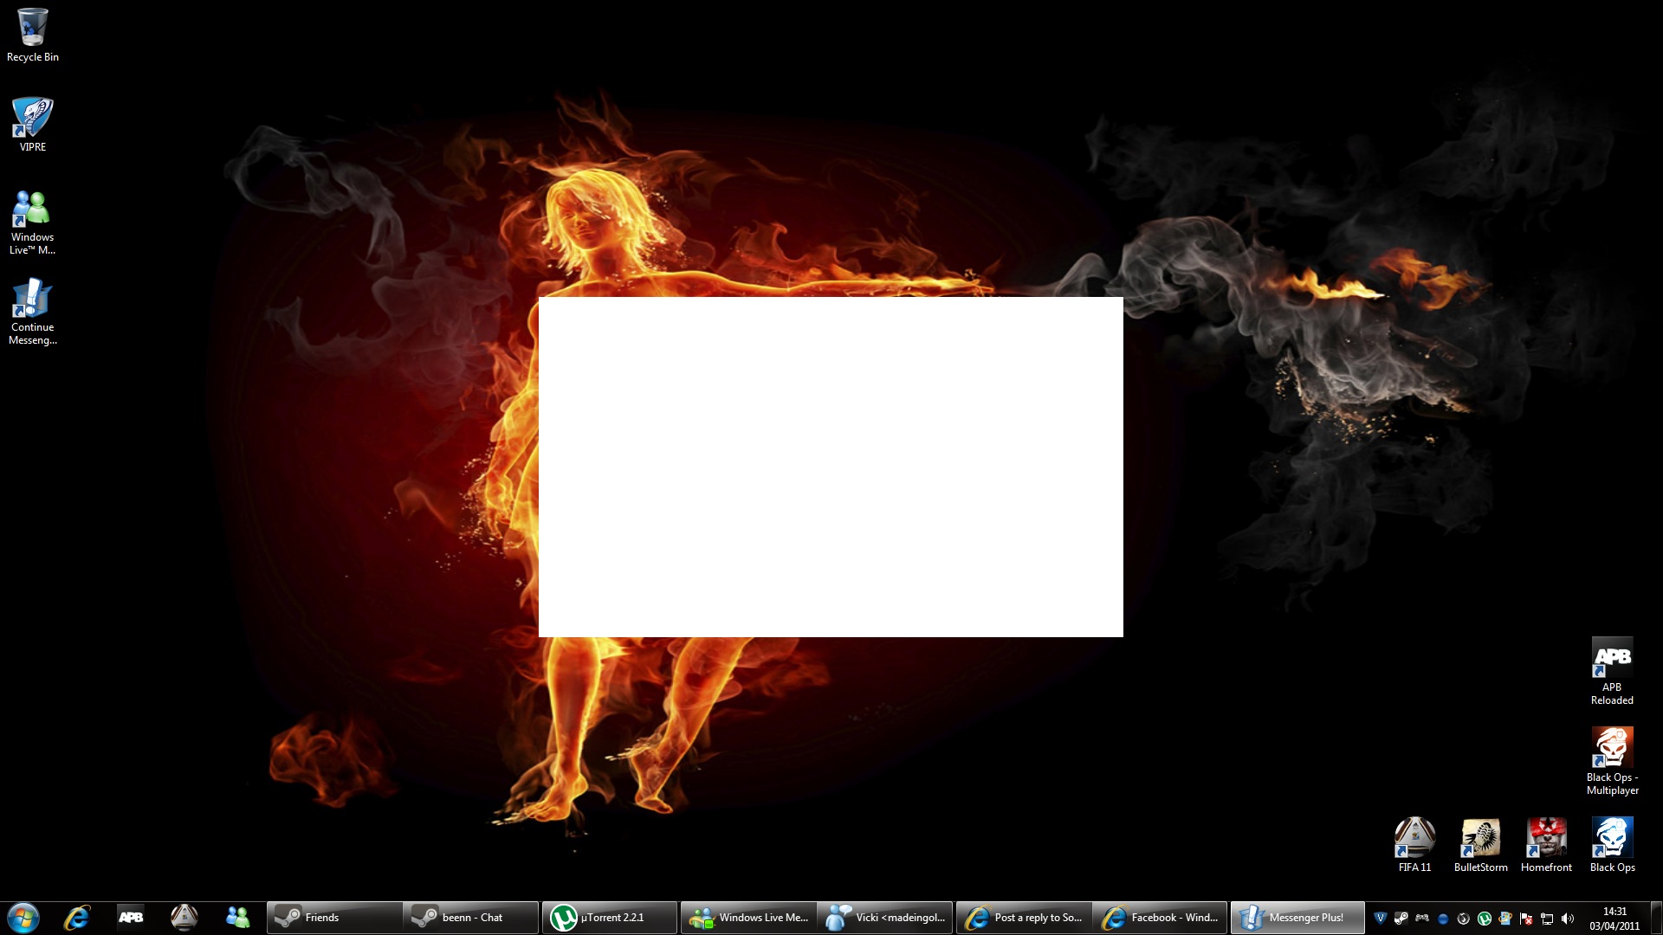Click the Homefront desktop shortcut

click(1546, 843)
